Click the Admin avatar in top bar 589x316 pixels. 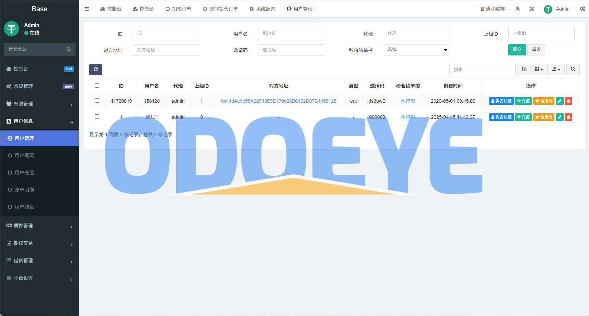point(548,9)
